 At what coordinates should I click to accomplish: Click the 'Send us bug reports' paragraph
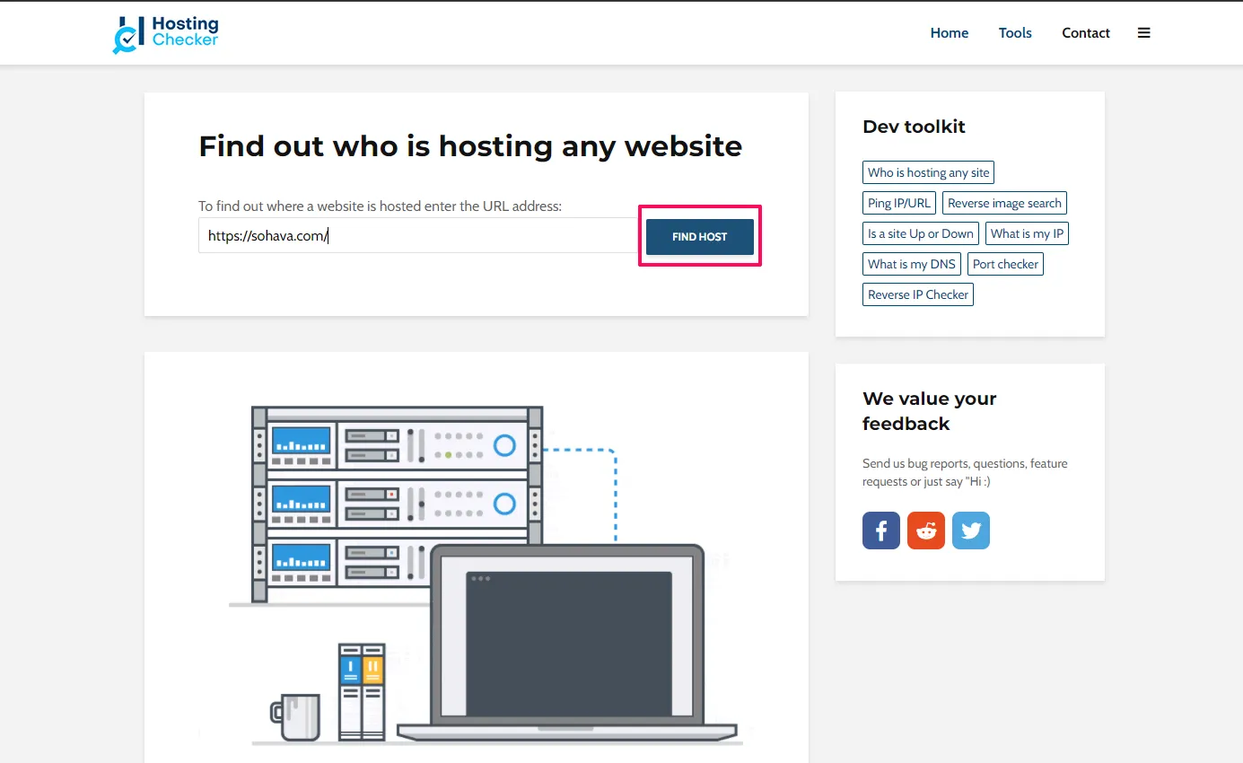tap(965, 472)
